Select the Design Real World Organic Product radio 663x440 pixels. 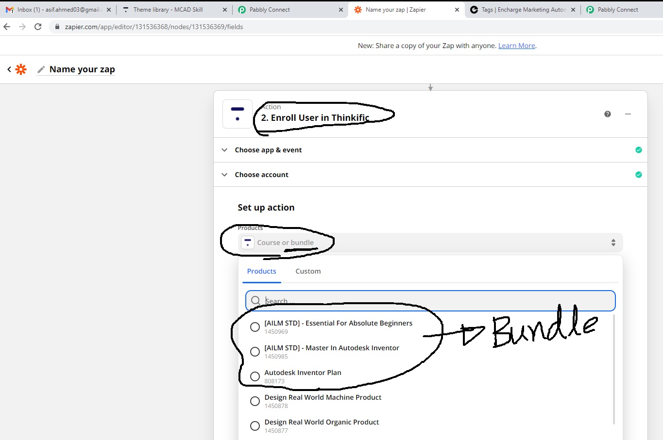pyautogui.click(x=255, y=426)
